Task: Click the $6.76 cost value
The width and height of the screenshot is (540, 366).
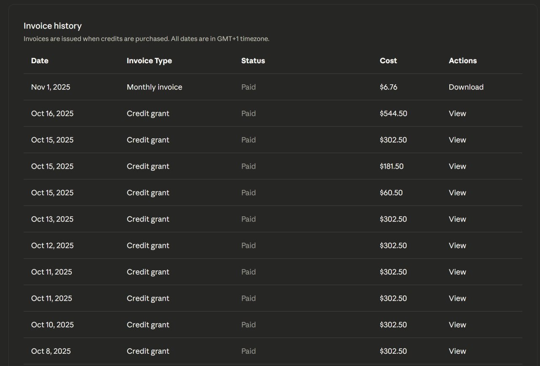Action: (x=388, y=87)
